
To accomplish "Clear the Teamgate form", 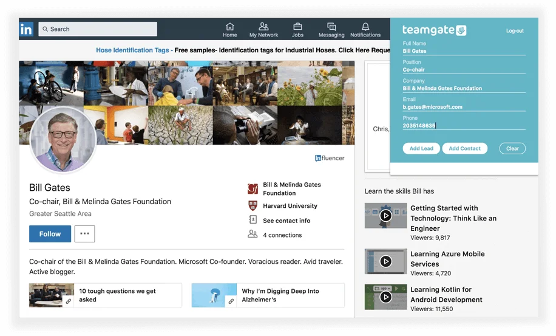I will click(512, 148).
